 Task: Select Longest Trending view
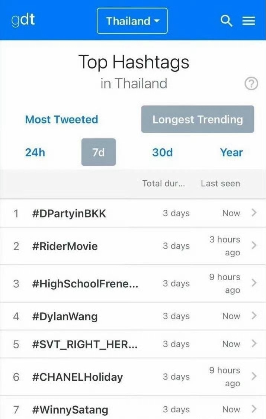[198, 119]
